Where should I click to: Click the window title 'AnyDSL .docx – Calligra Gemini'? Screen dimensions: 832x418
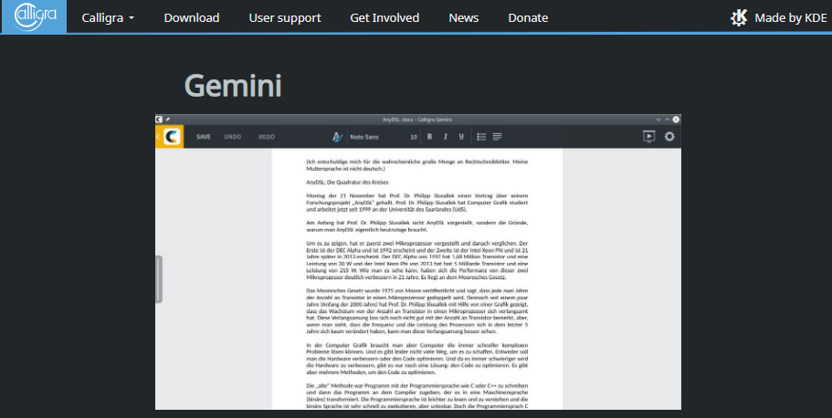click(417, 120)
